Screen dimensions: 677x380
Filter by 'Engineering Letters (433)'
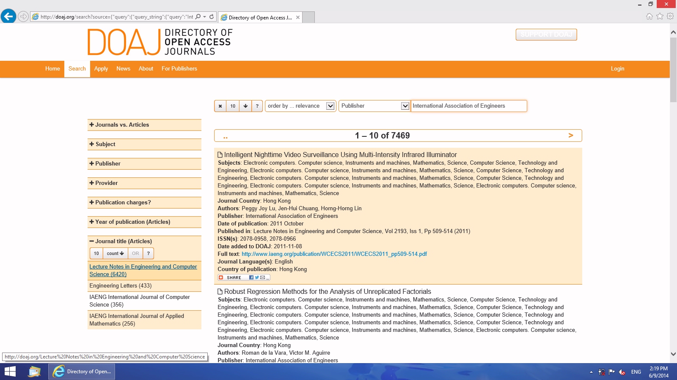pos(121,286)
